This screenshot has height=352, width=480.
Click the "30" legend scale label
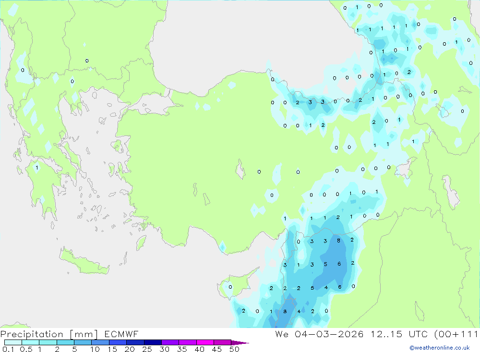pyautogui.click(x=164, y=349)
